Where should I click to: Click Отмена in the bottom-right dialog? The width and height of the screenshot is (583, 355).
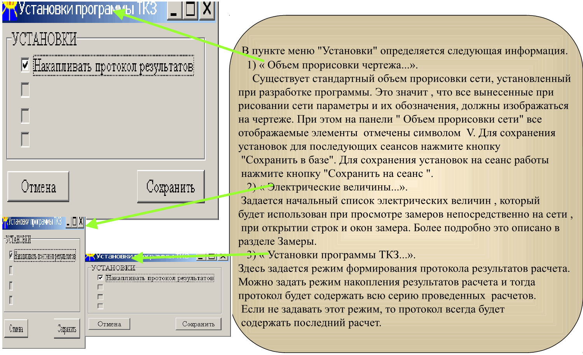tap(109, 324)
